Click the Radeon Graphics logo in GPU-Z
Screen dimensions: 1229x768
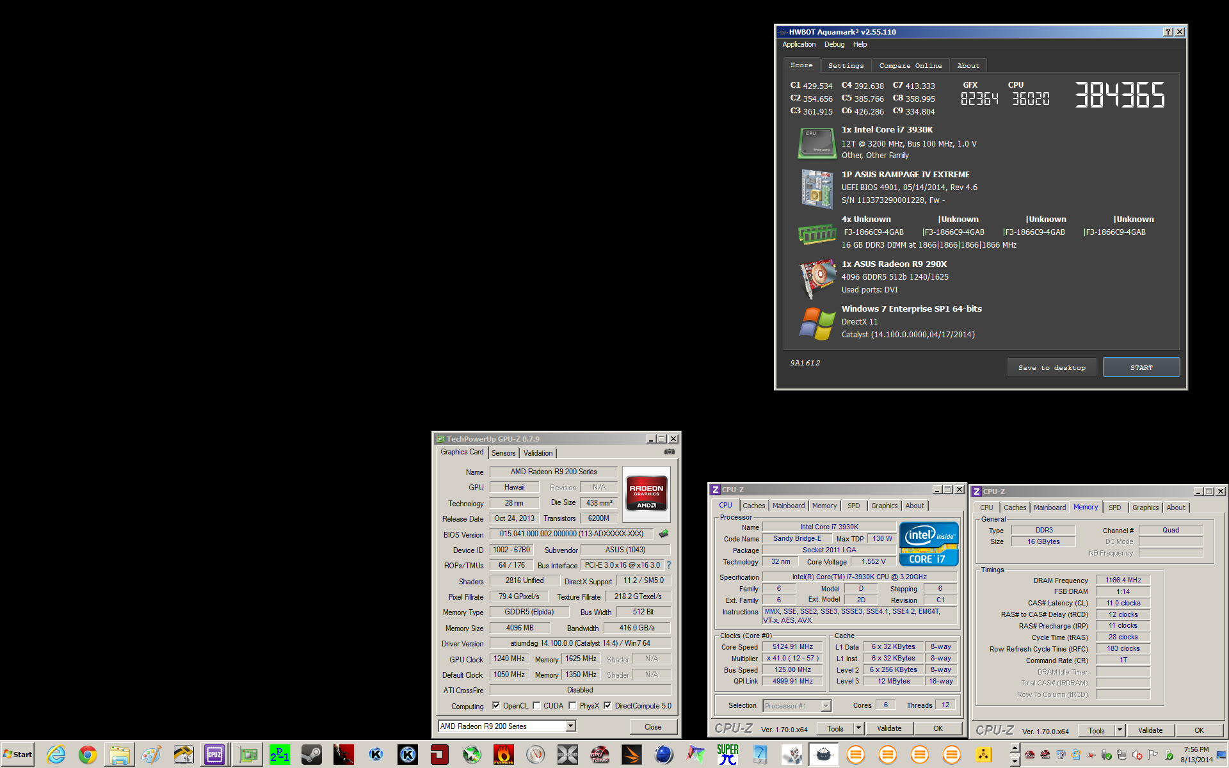[x=647, y=493]
